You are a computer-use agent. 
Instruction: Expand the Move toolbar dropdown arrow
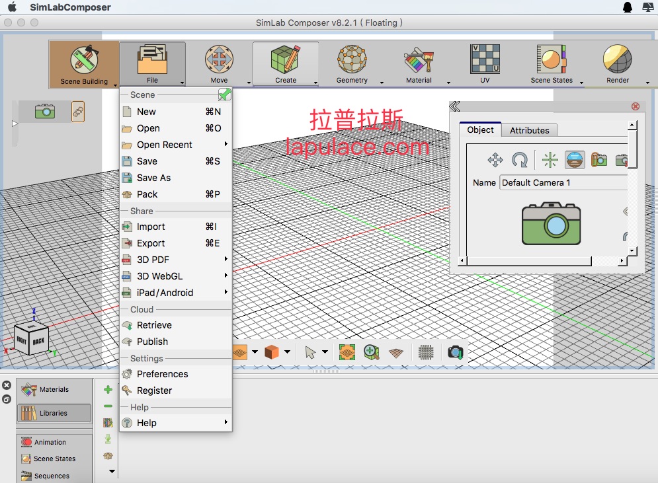pyautogui.click(x=249, y=83)
